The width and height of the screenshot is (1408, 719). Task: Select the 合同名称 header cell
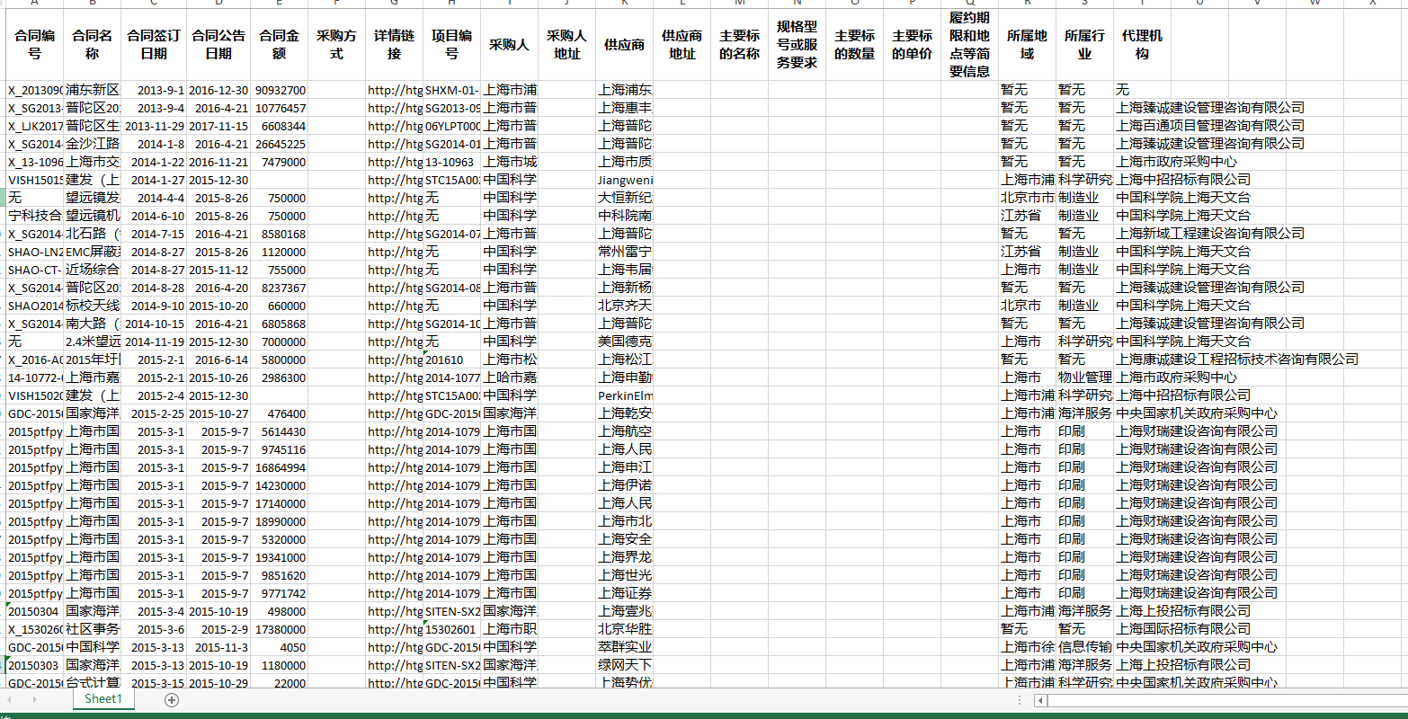pyautogui.click(x=93, y=45)
